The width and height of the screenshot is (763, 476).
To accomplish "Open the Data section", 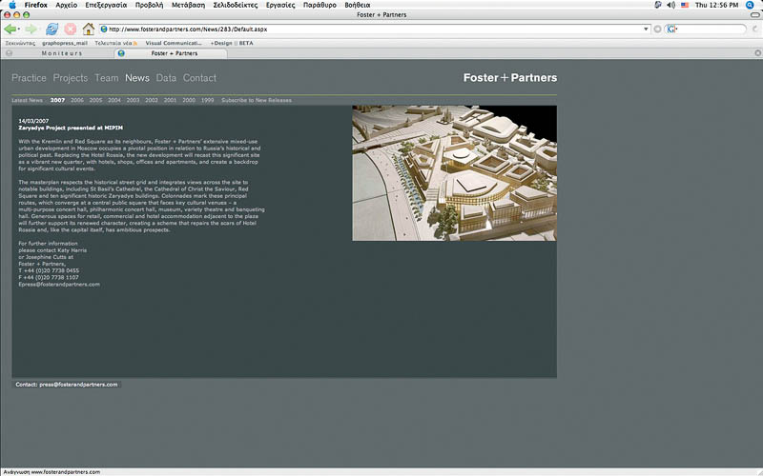I will 166,78.
